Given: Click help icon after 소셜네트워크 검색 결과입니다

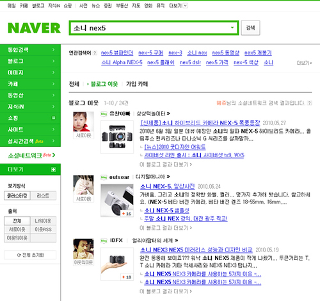Looking at the screenshot, I should click(310, 103).
